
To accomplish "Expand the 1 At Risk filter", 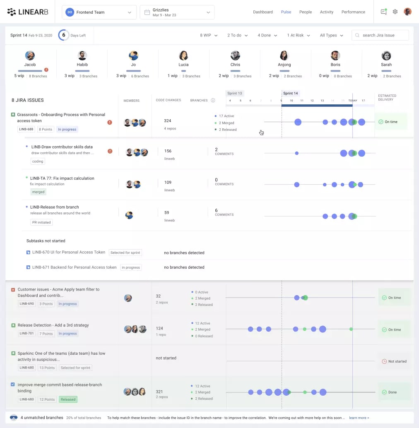I will pyautogui.click(x=299, y=35).
